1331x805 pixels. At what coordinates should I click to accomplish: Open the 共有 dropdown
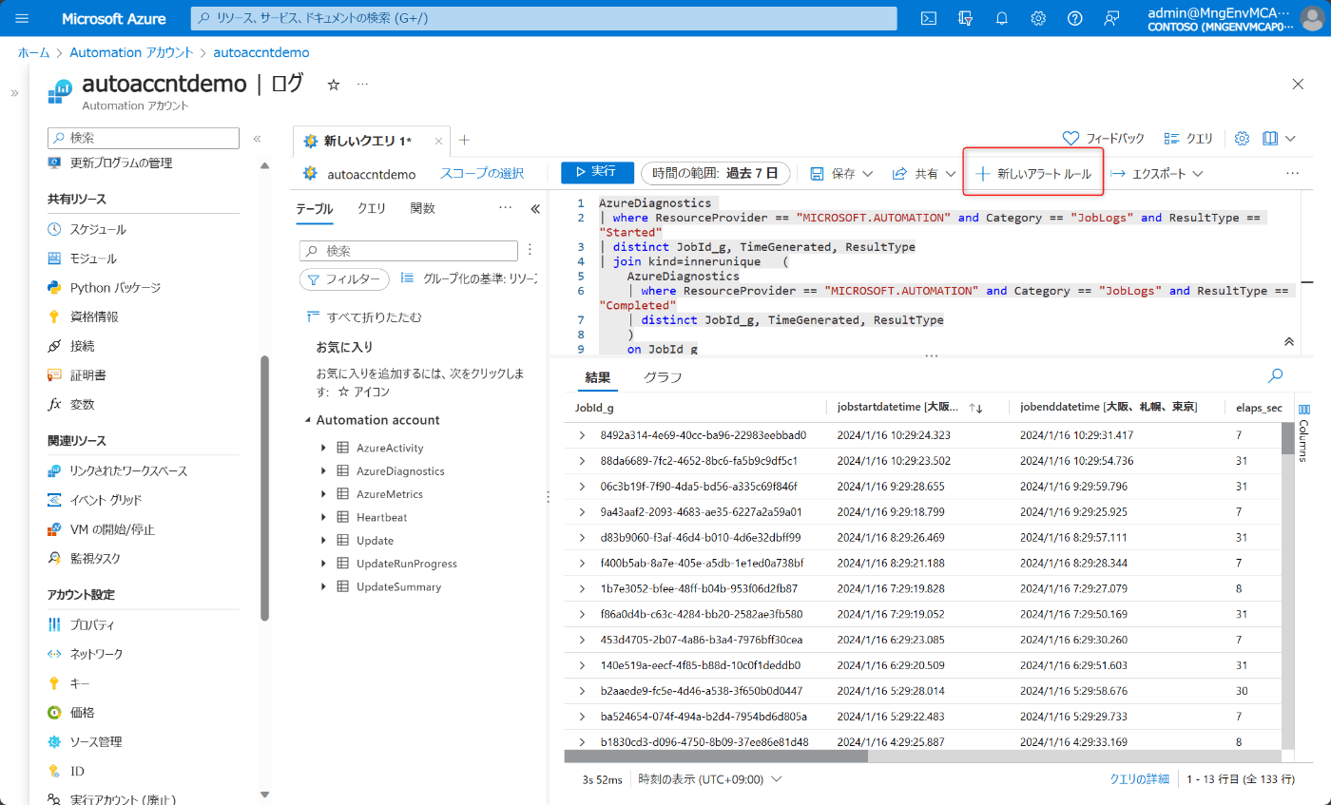tap(925, 174)
